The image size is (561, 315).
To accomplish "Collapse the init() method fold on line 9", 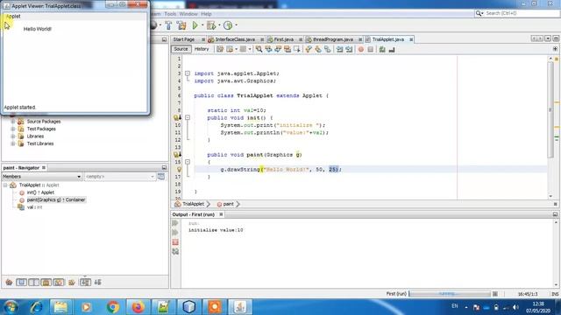I will [x=188, y=117].
